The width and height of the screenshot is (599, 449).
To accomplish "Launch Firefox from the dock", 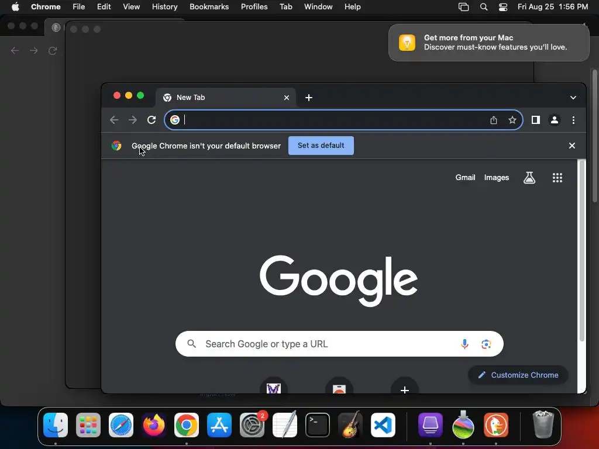I will coord(154,425).
